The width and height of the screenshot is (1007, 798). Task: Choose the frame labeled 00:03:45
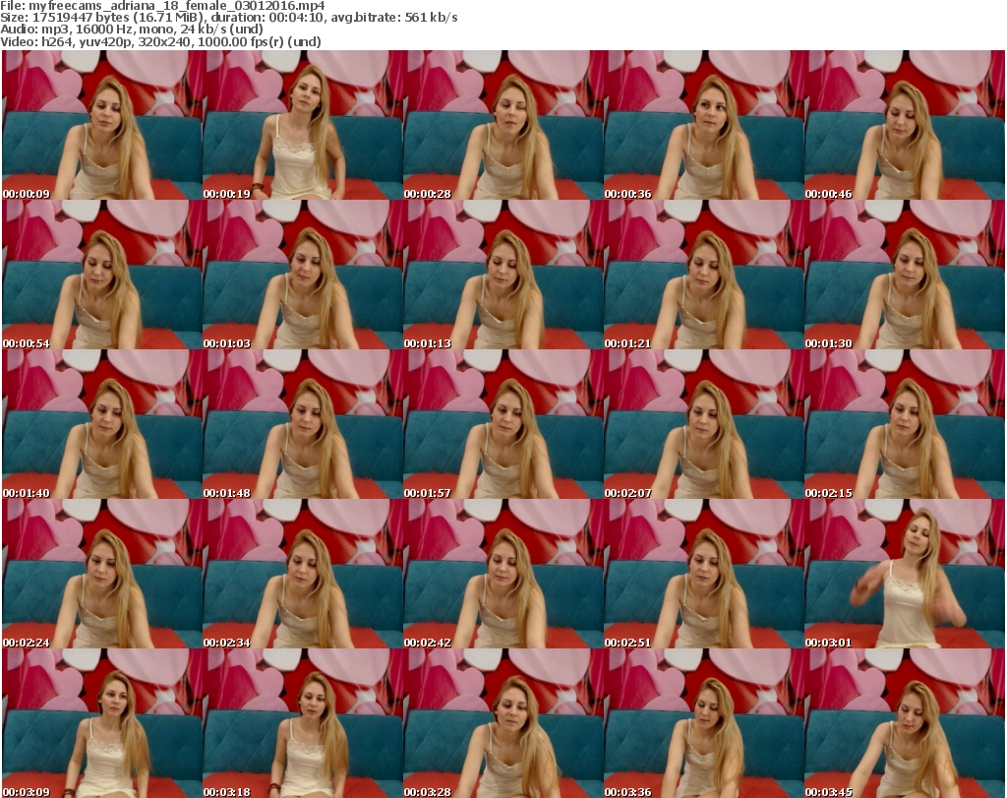pyautogui.click(x=905, y=723)
